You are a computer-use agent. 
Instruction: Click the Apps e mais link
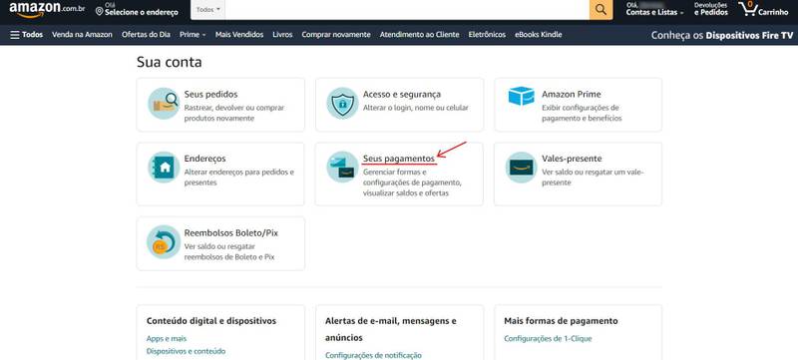coord(167,339)
